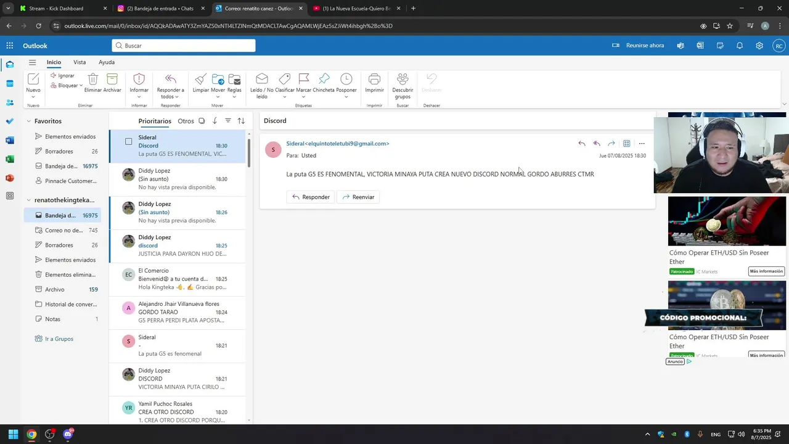This screenshot has height=444, width=789.
Task: Open Teams icon in Outlook header
Action: pyautogui.click(x=681, y=46)
